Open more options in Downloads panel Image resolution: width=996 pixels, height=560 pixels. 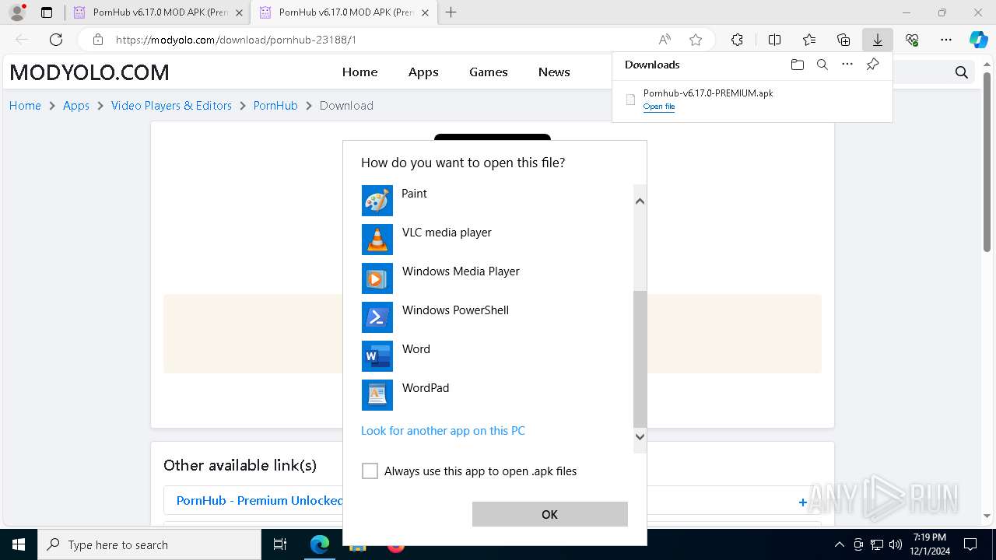(847, 65)
